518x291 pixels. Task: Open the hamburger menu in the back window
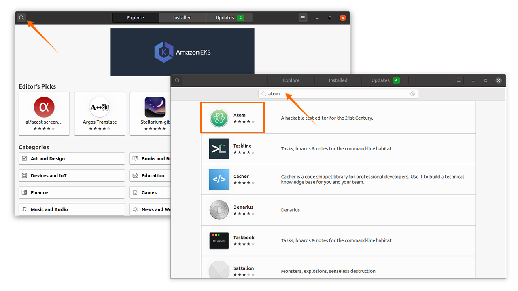pyautogui.click(x=303, y=18)
